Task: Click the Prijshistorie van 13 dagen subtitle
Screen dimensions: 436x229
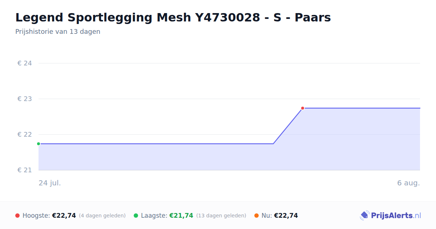Action: pyautogui.click(x=58, y=32)
